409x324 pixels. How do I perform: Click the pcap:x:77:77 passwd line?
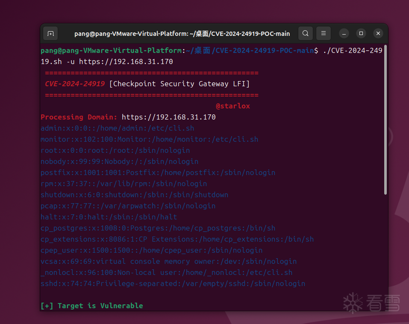(x=128, y=206)
